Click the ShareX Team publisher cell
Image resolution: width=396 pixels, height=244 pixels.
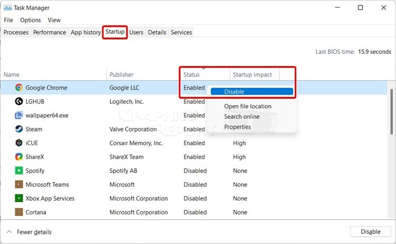tap(126, 157)
